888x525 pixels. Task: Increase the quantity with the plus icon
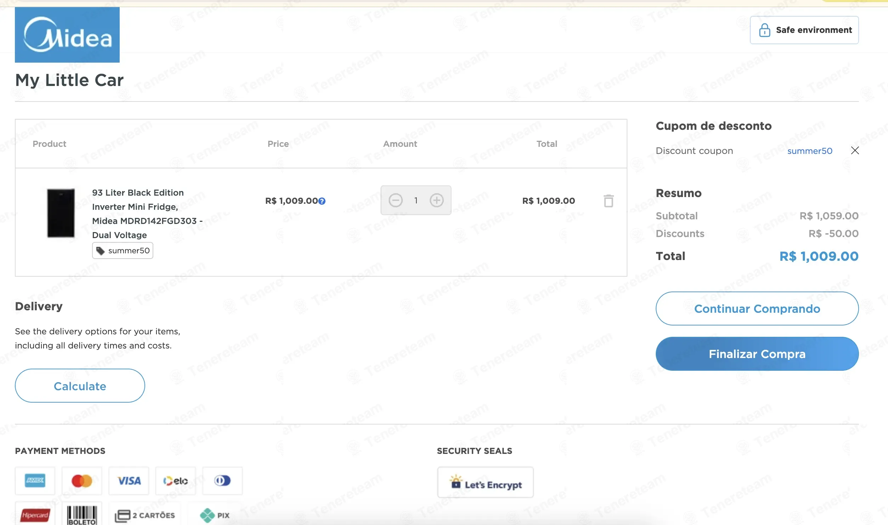point(437,200)
